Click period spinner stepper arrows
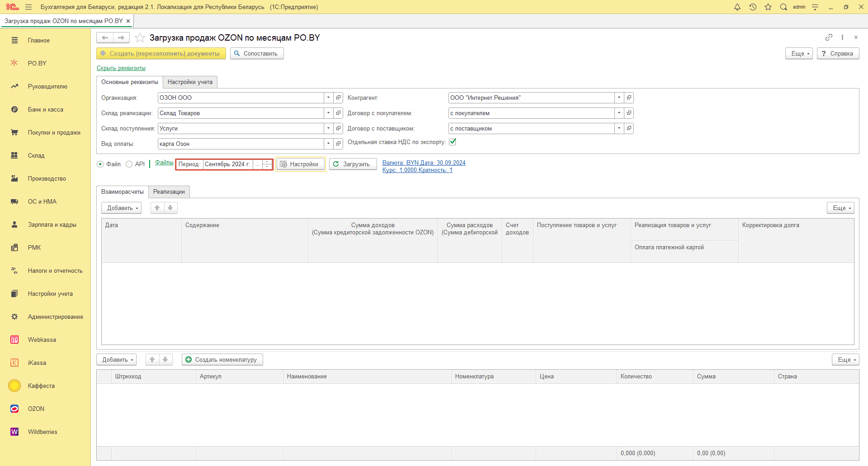 click(267, 164)
